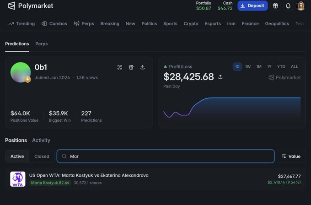Open the user avatar menu
This screenshot has height=205, width=311.
tap(300, 6)
